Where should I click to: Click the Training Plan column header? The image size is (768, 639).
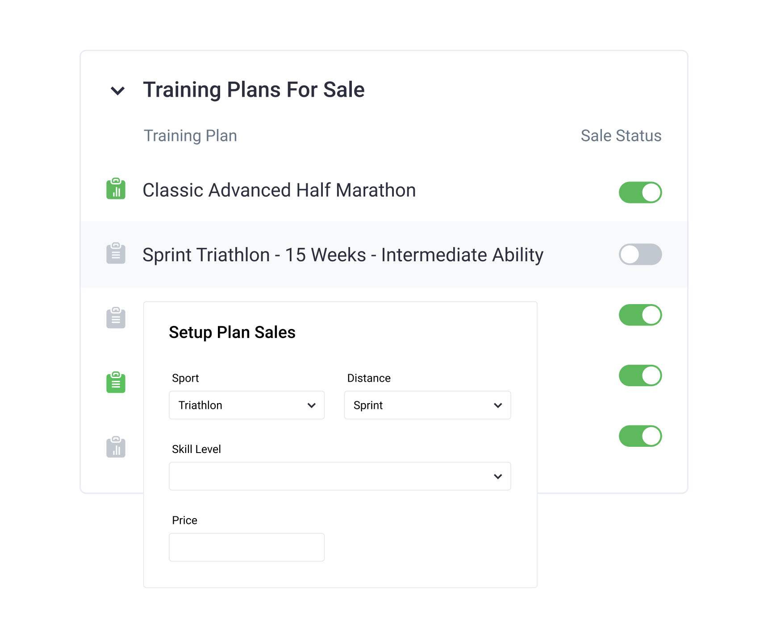[190, 136]
